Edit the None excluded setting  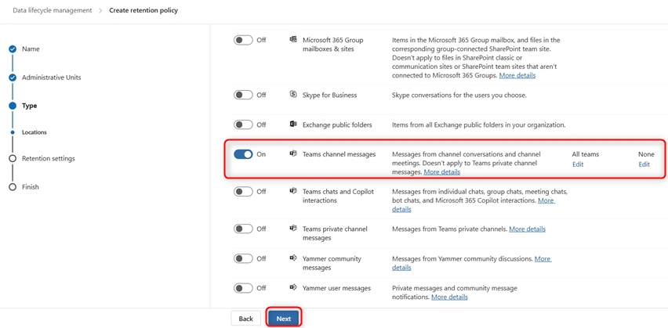[644, 164]
